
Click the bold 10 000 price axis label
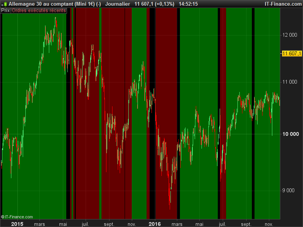click(291, 134)
